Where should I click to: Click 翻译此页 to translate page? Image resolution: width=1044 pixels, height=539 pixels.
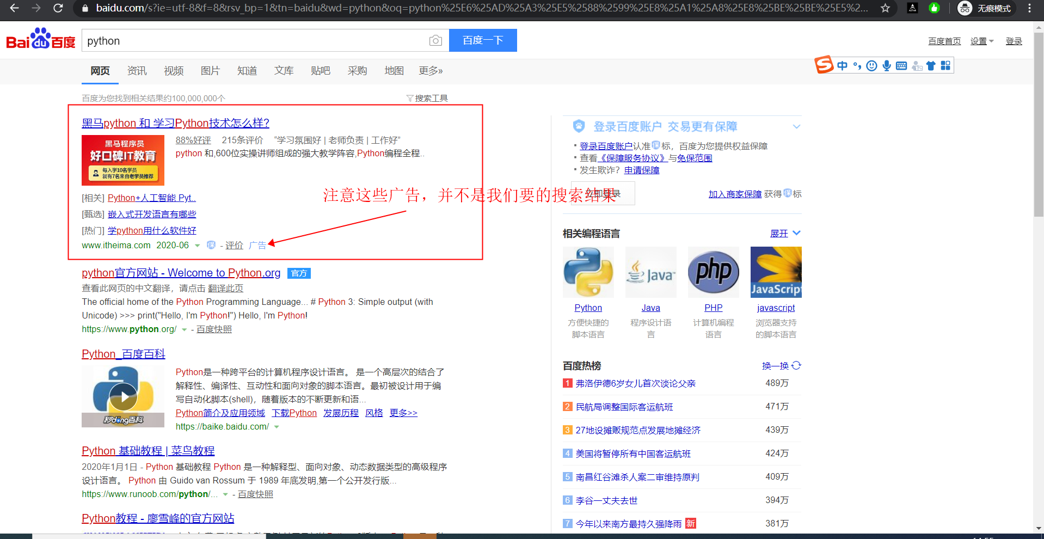click(225, 288)
